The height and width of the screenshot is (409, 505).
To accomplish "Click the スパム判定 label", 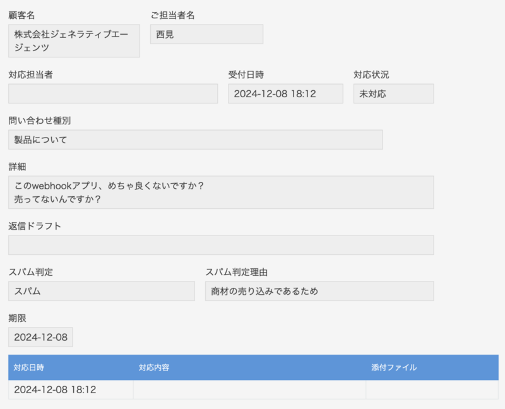I will [30, 272].
